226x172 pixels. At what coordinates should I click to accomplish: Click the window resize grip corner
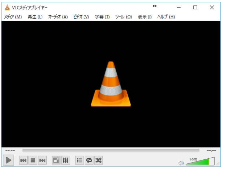click(x=218, y=164)
